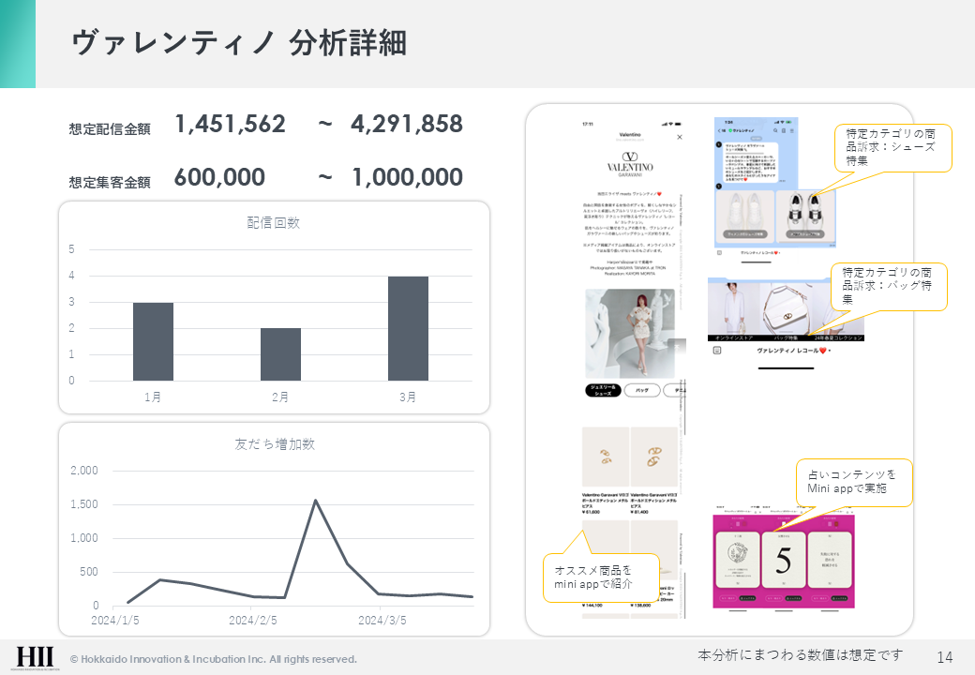Click the Hokkaido Innovation & Incubation copyright text
This screenshot has width=975, height=675.
tap(214, 659)
